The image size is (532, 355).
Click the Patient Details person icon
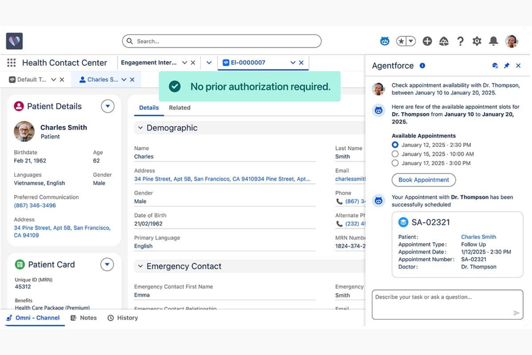click(x=19, y=106)
